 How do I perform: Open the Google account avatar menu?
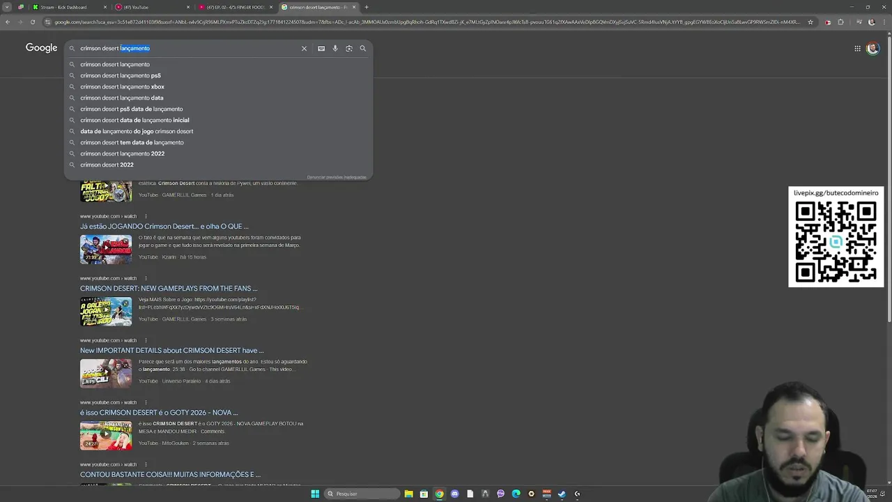(872, 48)
